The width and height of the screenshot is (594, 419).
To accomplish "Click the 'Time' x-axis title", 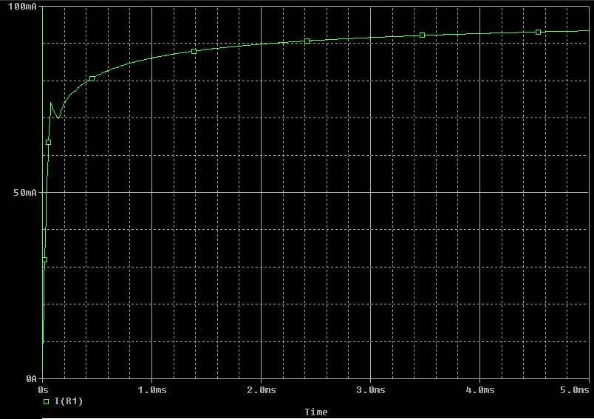I will (316, 412).
